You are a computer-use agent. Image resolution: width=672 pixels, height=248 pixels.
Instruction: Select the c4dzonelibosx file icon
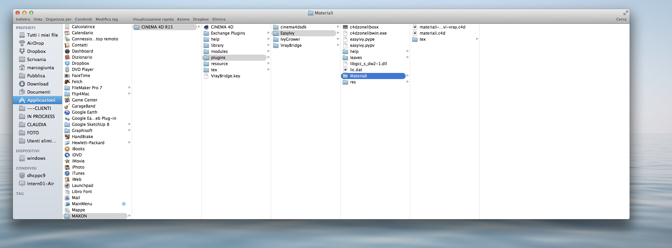click(x=345, y=27)
